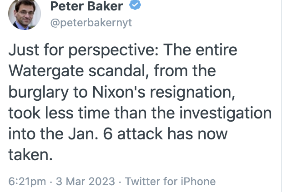Click the @peterbakernyt handle
The image size is (282, 192).
90,23
